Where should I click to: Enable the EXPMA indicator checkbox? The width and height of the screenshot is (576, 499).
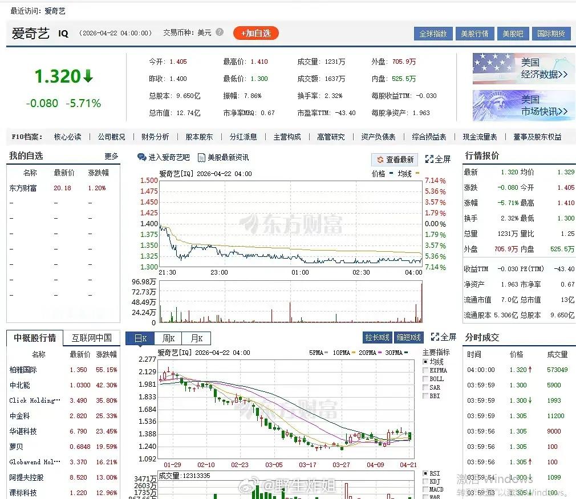[425, 370]
